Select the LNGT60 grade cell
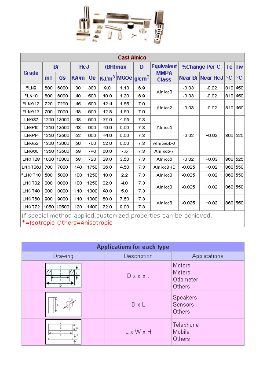 [31, 199]
